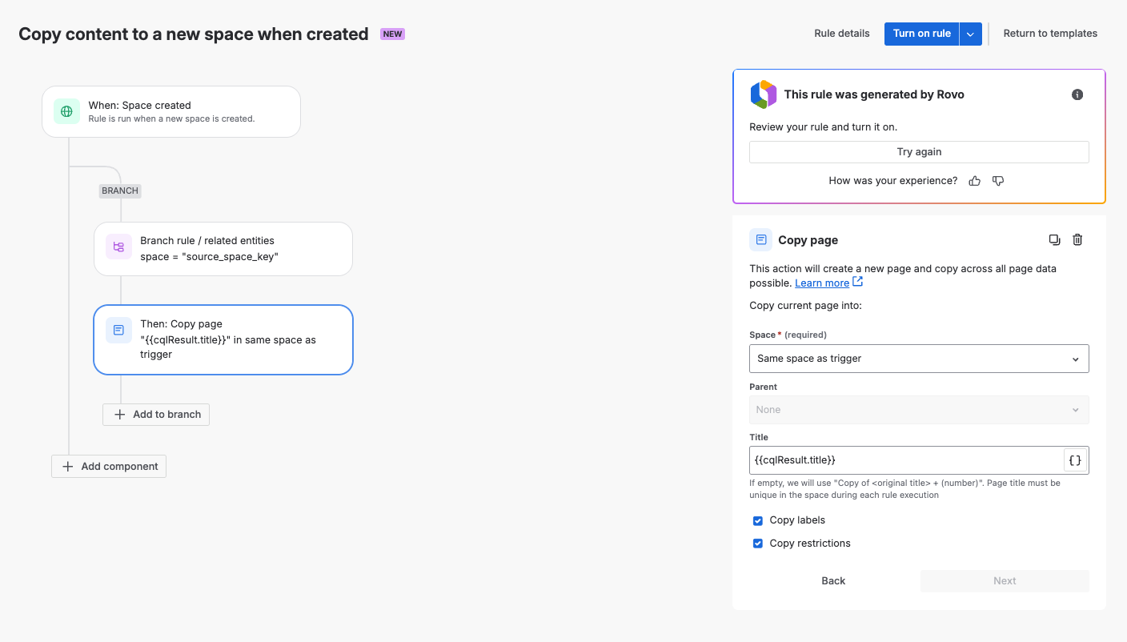1127x642 pixels.
Task: Insert smart value using curly braces icon
Action: point(1075,460)
